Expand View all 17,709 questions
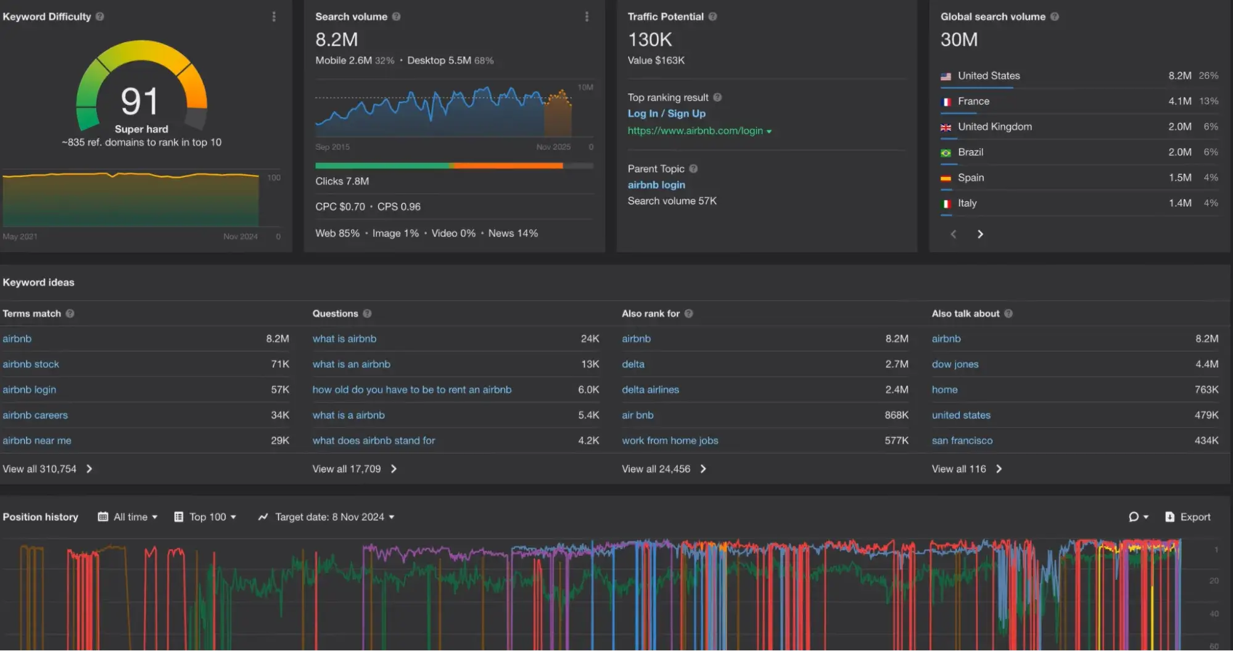1233x651 pixels. tap(355, 469)
